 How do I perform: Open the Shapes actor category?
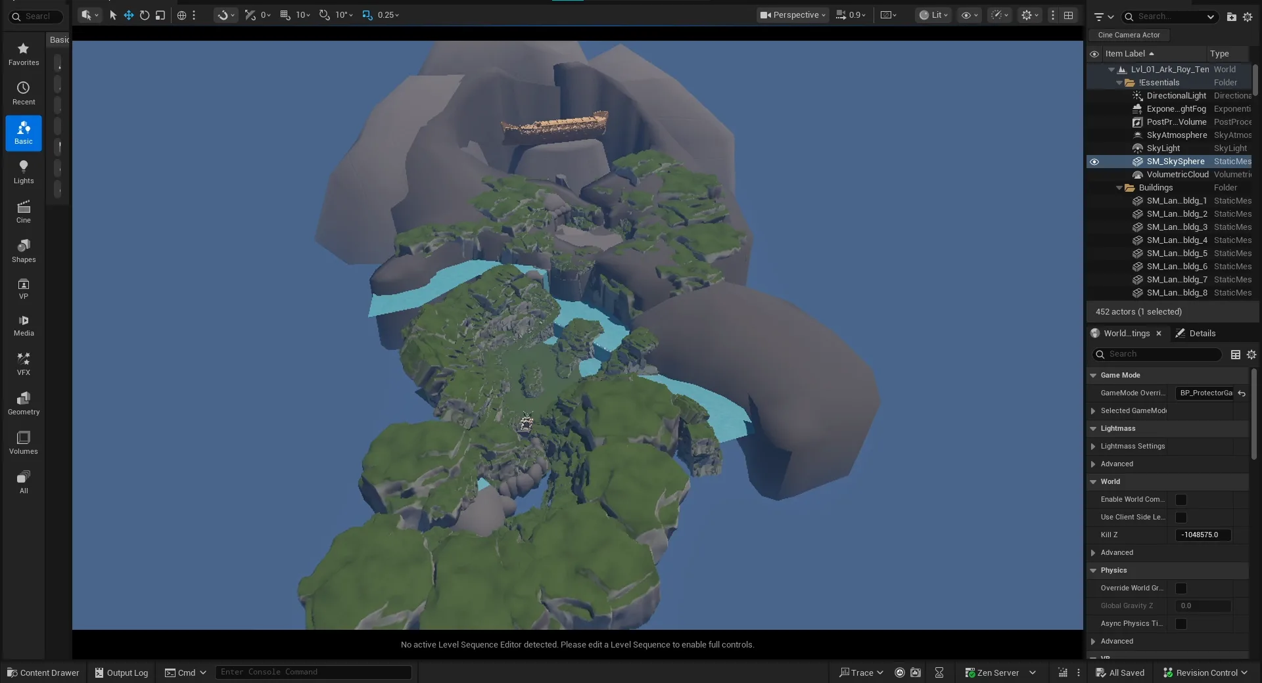click(24, 252)
